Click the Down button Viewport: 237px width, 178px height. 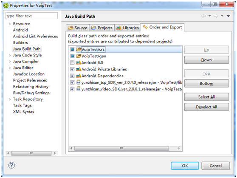coord(206,60)
